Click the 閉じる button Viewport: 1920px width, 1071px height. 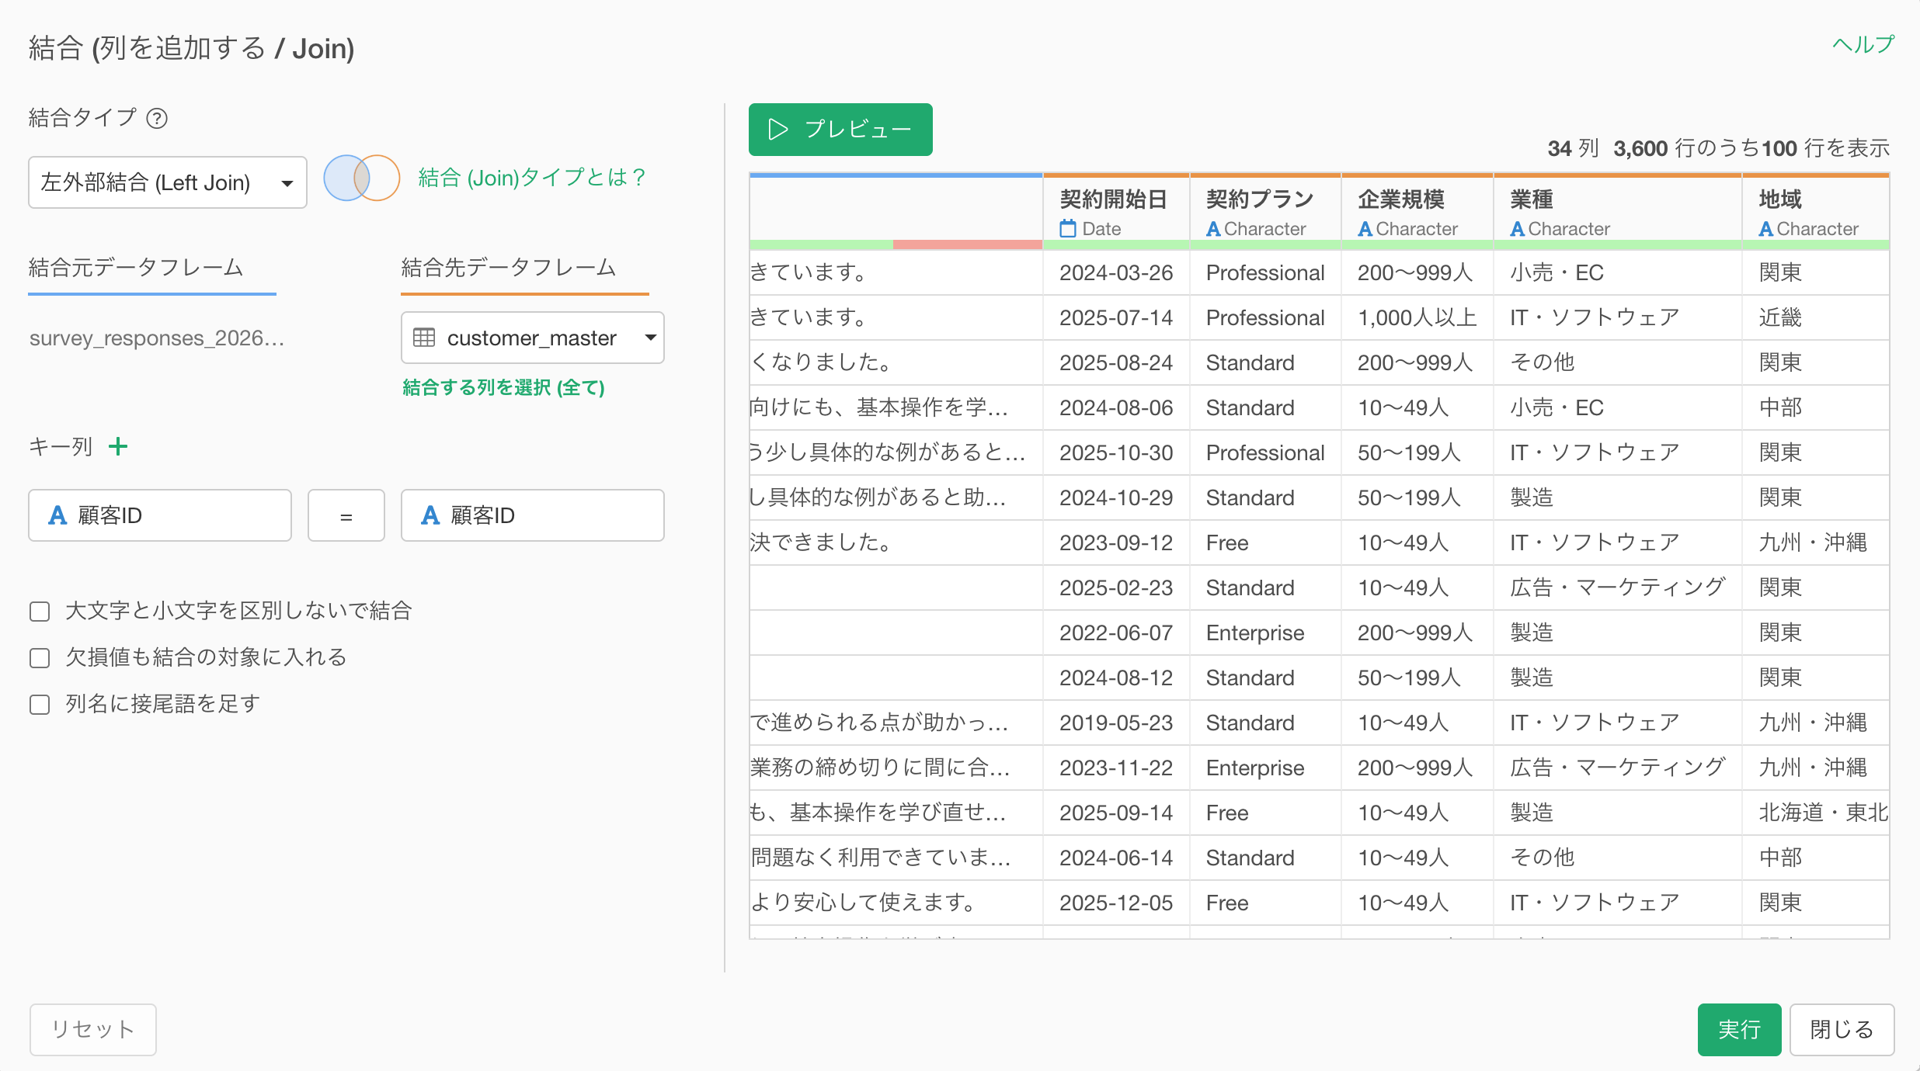coord(1842,1030)
